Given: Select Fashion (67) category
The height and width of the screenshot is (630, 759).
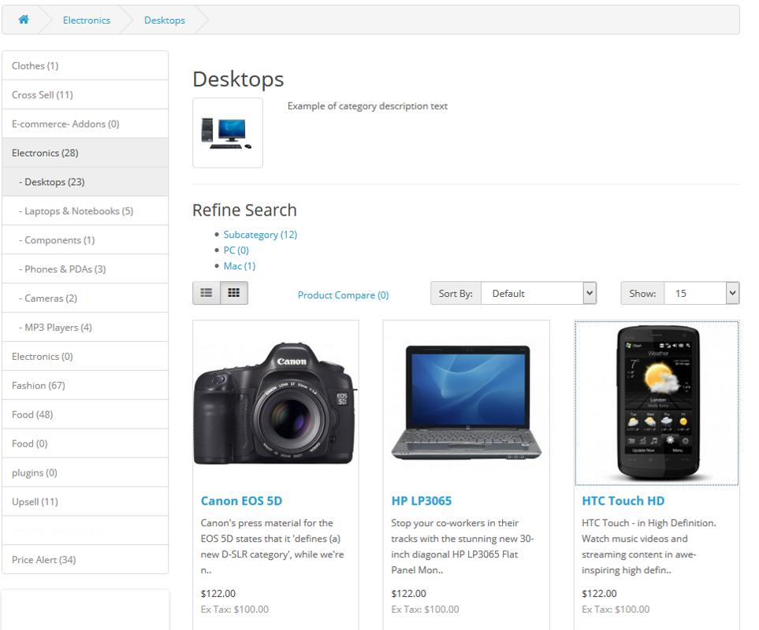Looking at the screenshot, I should [85, 385].
